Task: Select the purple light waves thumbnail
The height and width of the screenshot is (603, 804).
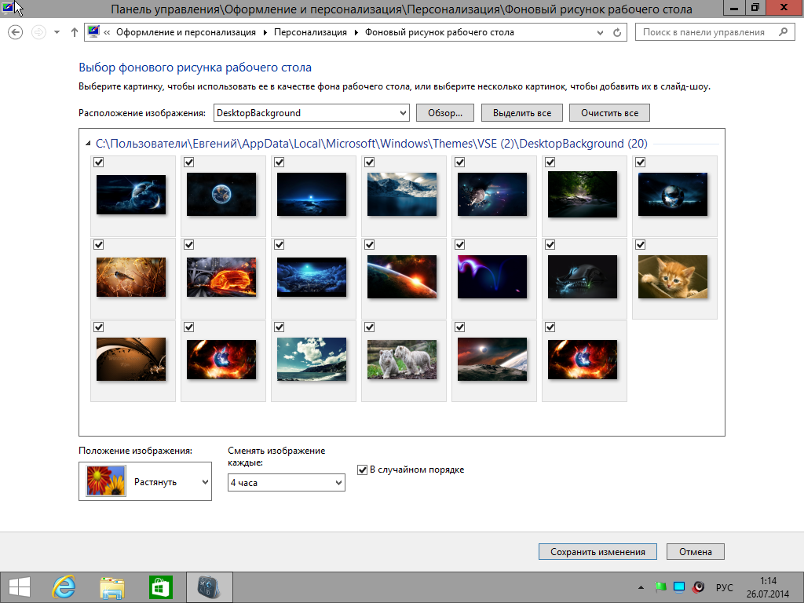Action: pyautogui.click(x=492, y=277)
